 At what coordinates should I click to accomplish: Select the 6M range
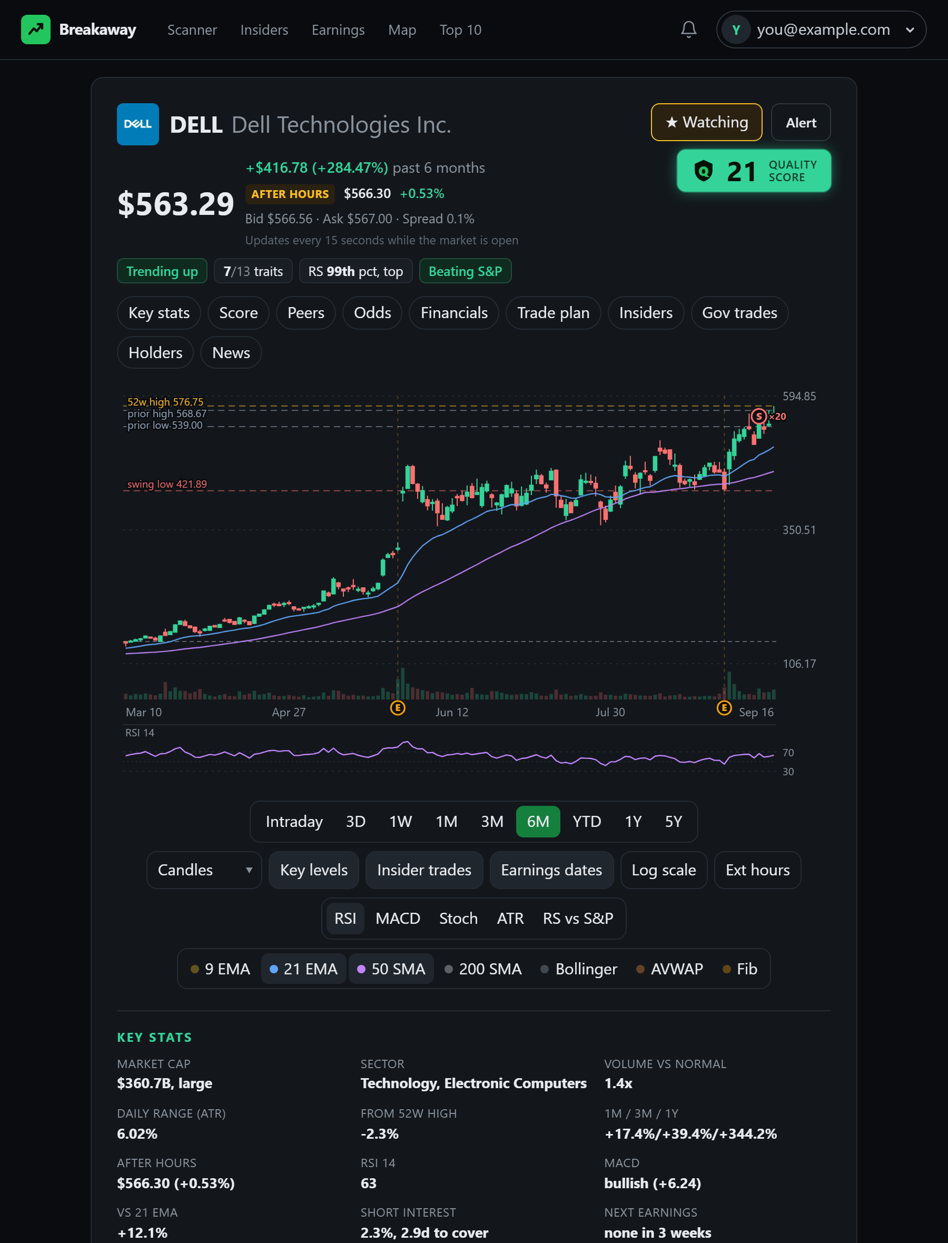tap(538, 821)
